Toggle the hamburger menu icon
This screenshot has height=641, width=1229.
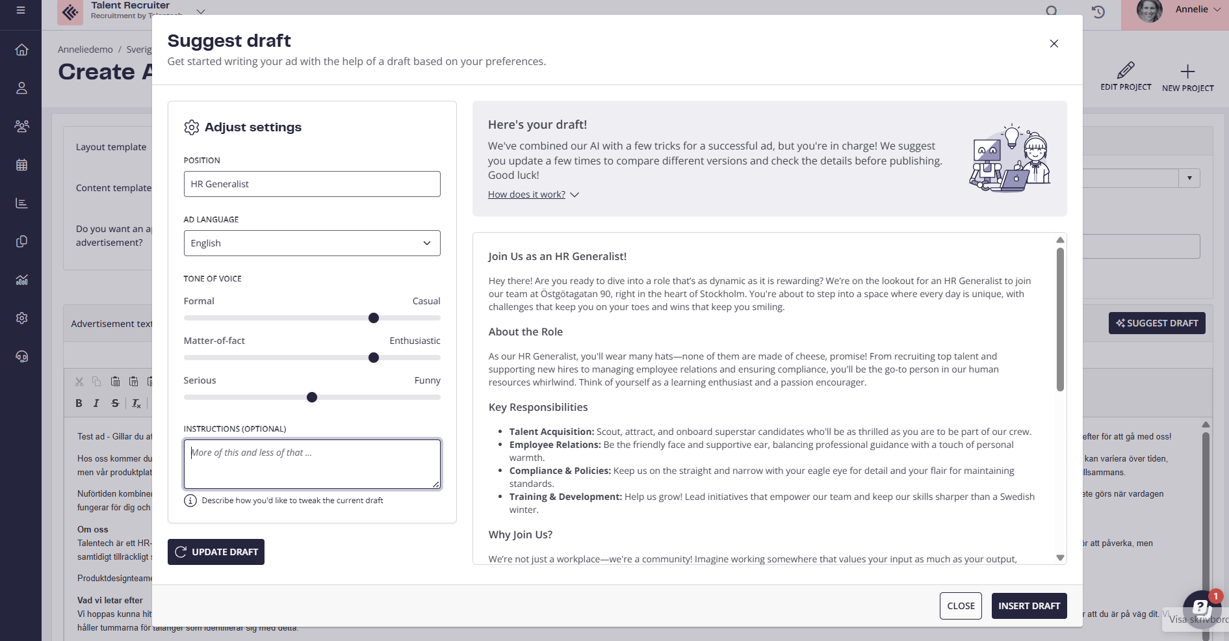pyautogui.click(x=21, y=10)
